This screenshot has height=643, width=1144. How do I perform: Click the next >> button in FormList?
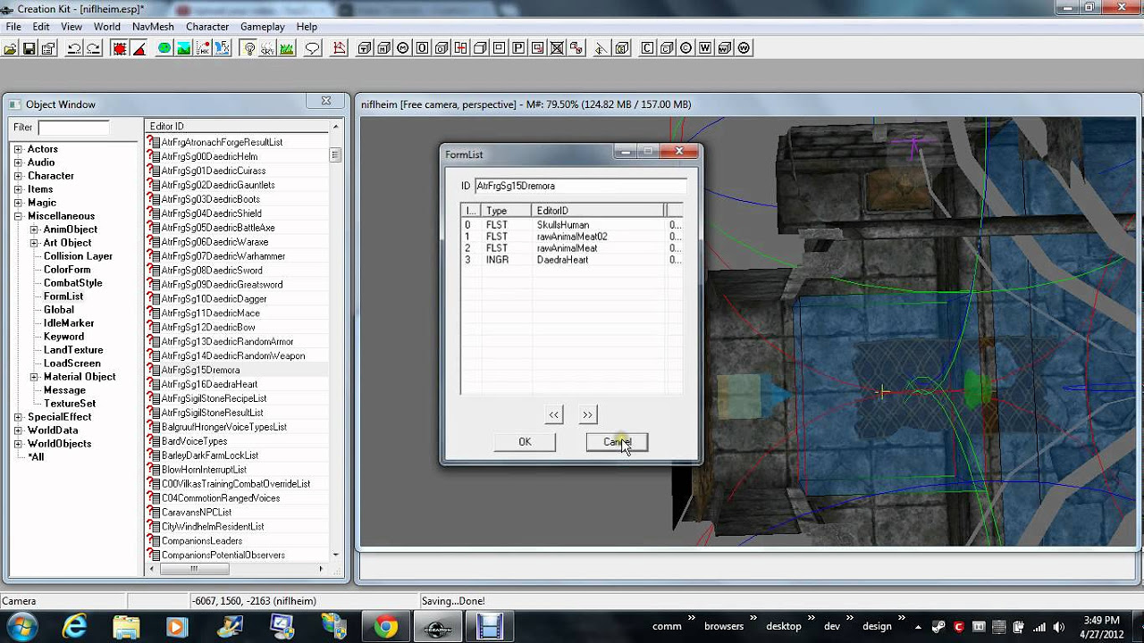(x=587, y=414)
